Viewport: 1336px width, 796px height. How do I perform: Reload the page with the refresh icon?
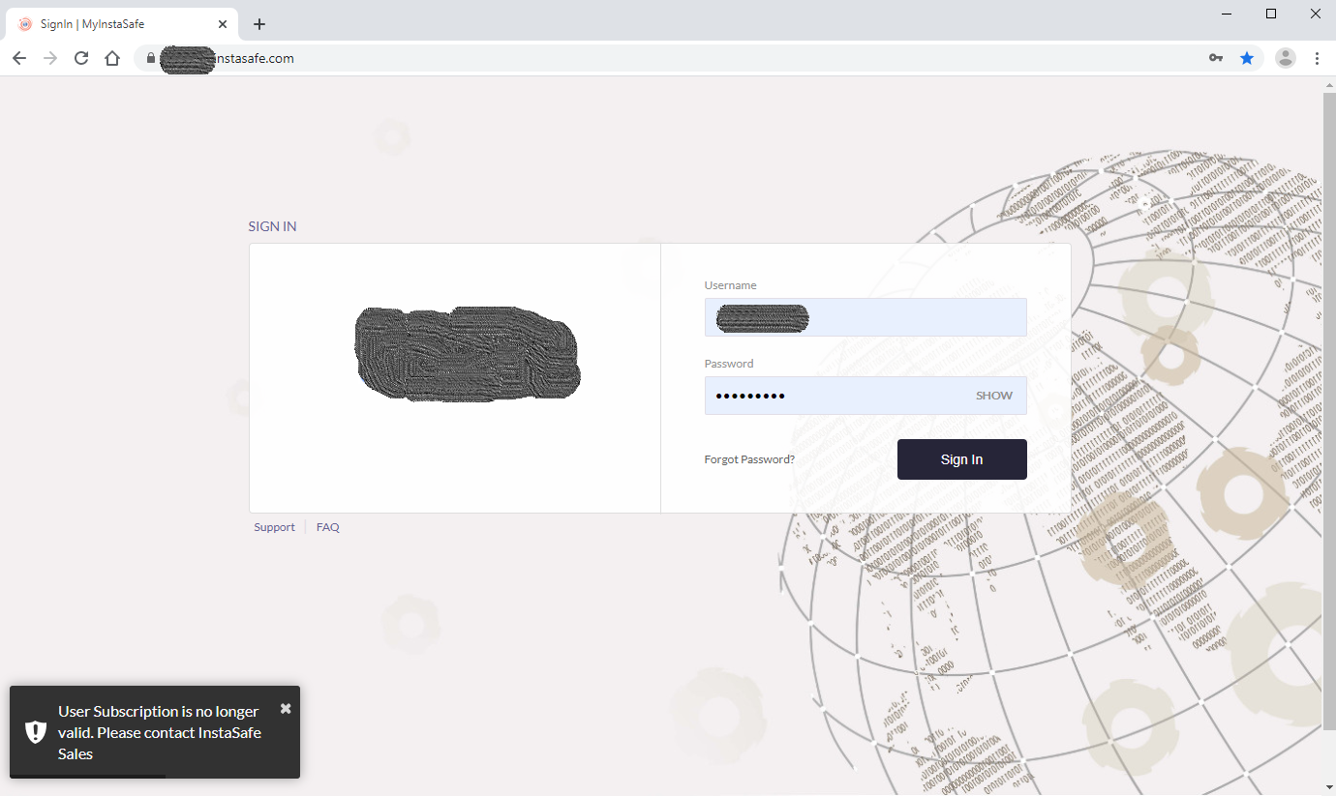81,58
